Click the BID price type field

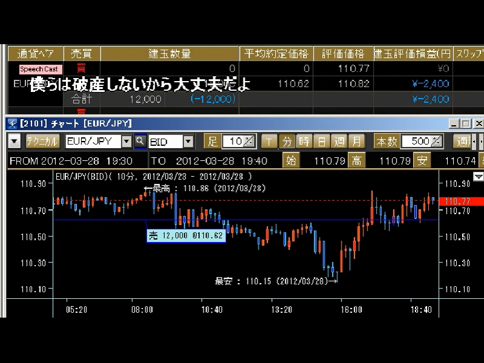[x=166, y=142]
